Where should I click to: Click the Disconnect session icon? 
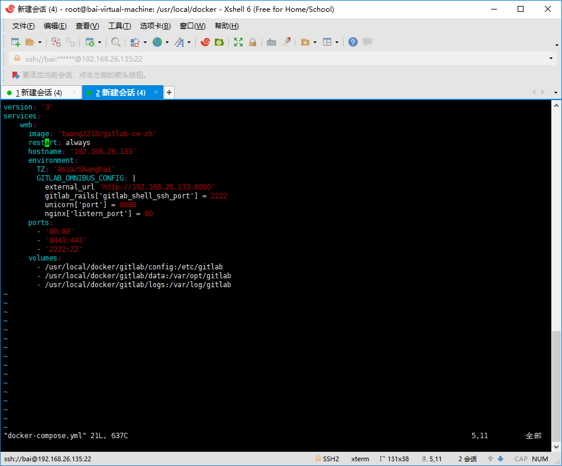56,42
